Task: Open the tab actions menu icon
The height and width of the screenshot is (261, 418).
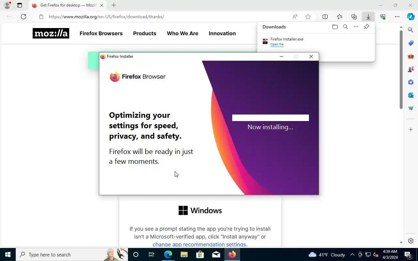Action: (20, 5)
